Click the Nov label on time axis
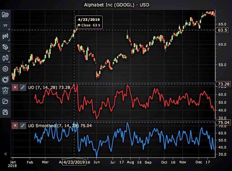This screenshot has width=232, height=171. (x=183, y=162)
